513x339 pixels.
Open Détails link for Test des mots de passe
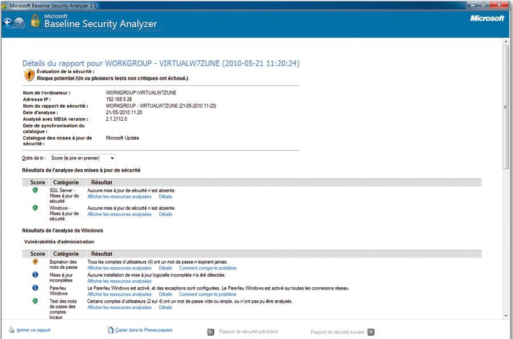click(x=165, y=307)
